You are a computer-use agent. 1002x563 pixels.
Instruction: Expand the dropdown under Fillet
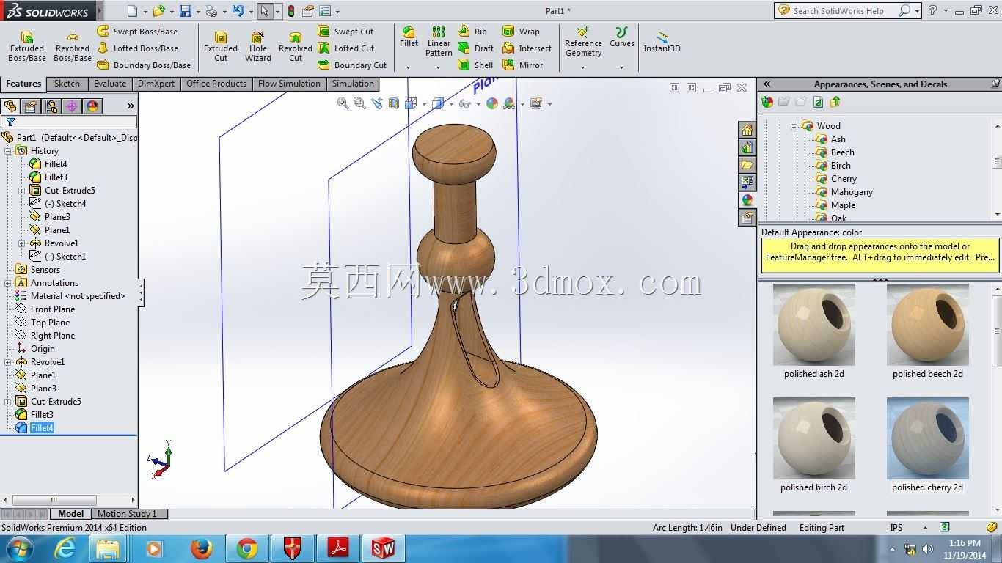(x=409, y=67)
